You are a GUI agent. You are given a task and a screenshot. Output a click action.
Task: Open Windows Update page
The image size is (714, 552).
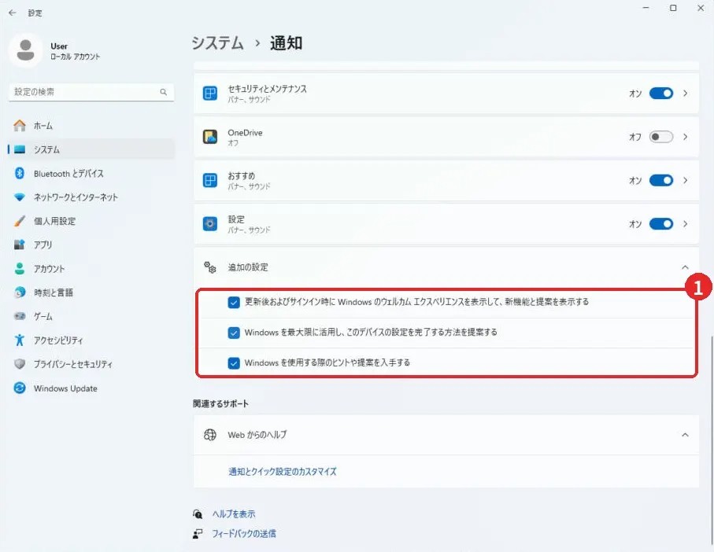(x=91, y=388)
